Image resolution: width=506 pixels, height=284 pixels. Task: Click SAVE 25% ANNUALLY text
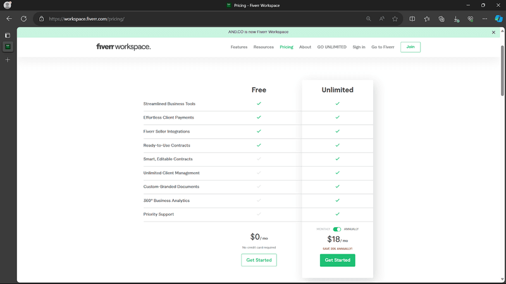(x=338, y=249)
